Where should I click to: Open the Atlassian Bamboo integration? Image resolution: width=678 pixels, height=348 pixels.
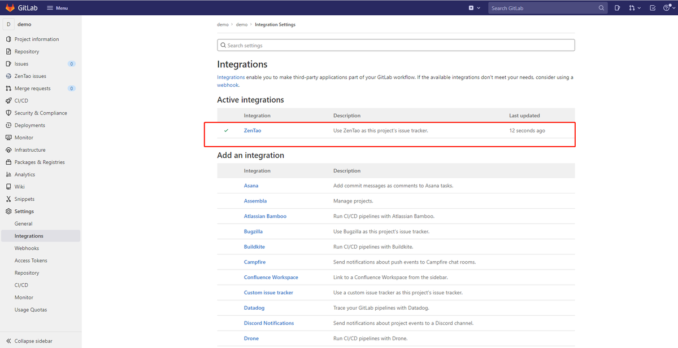pos(265,216)
